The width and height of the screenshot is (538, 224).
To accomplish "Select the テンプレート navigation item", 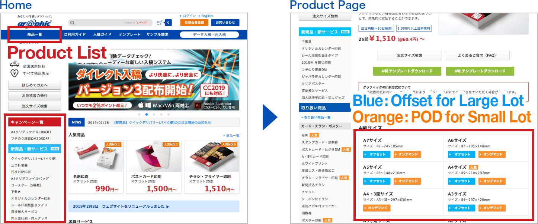I will tap(130, 34).
